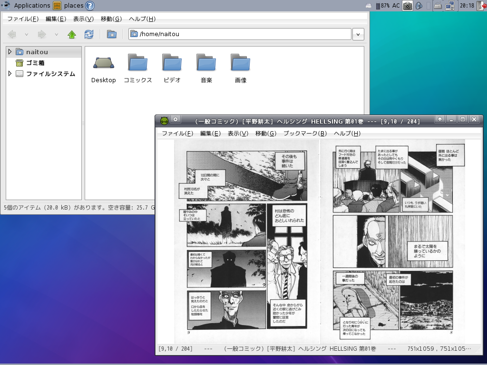
Task: Click the network computers tray icon
Action: click(450, 6)
